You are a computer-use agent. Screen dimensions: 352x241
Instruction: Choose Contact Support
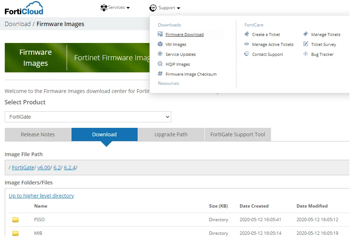point(267,54)
